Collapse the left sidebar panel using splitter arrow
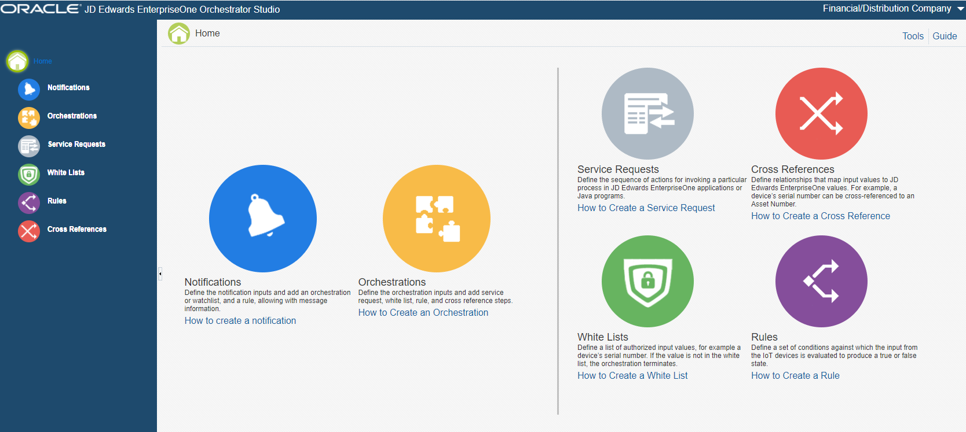 (160, 274)
